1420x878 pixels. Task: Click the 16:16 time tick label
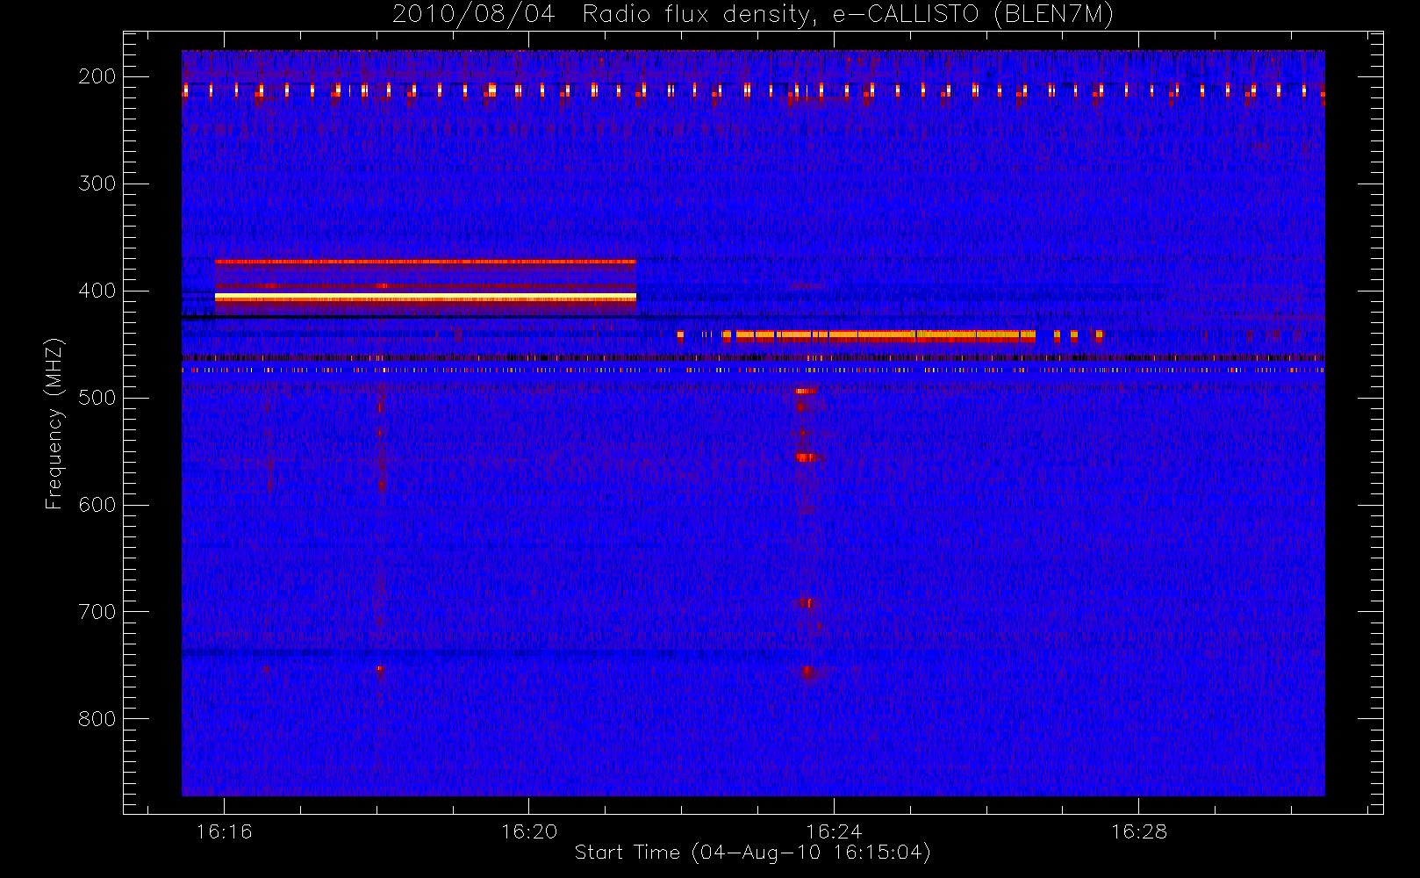coord(224,831)
